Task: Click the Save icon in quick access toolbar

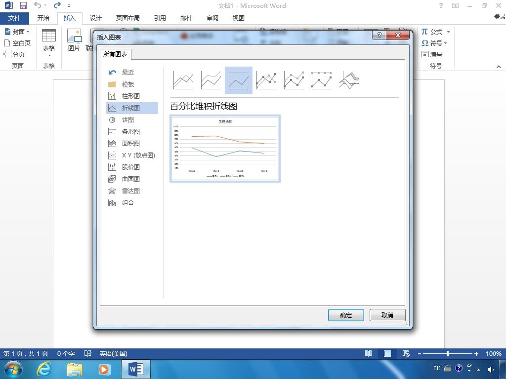Action: (x=23, y=5)
